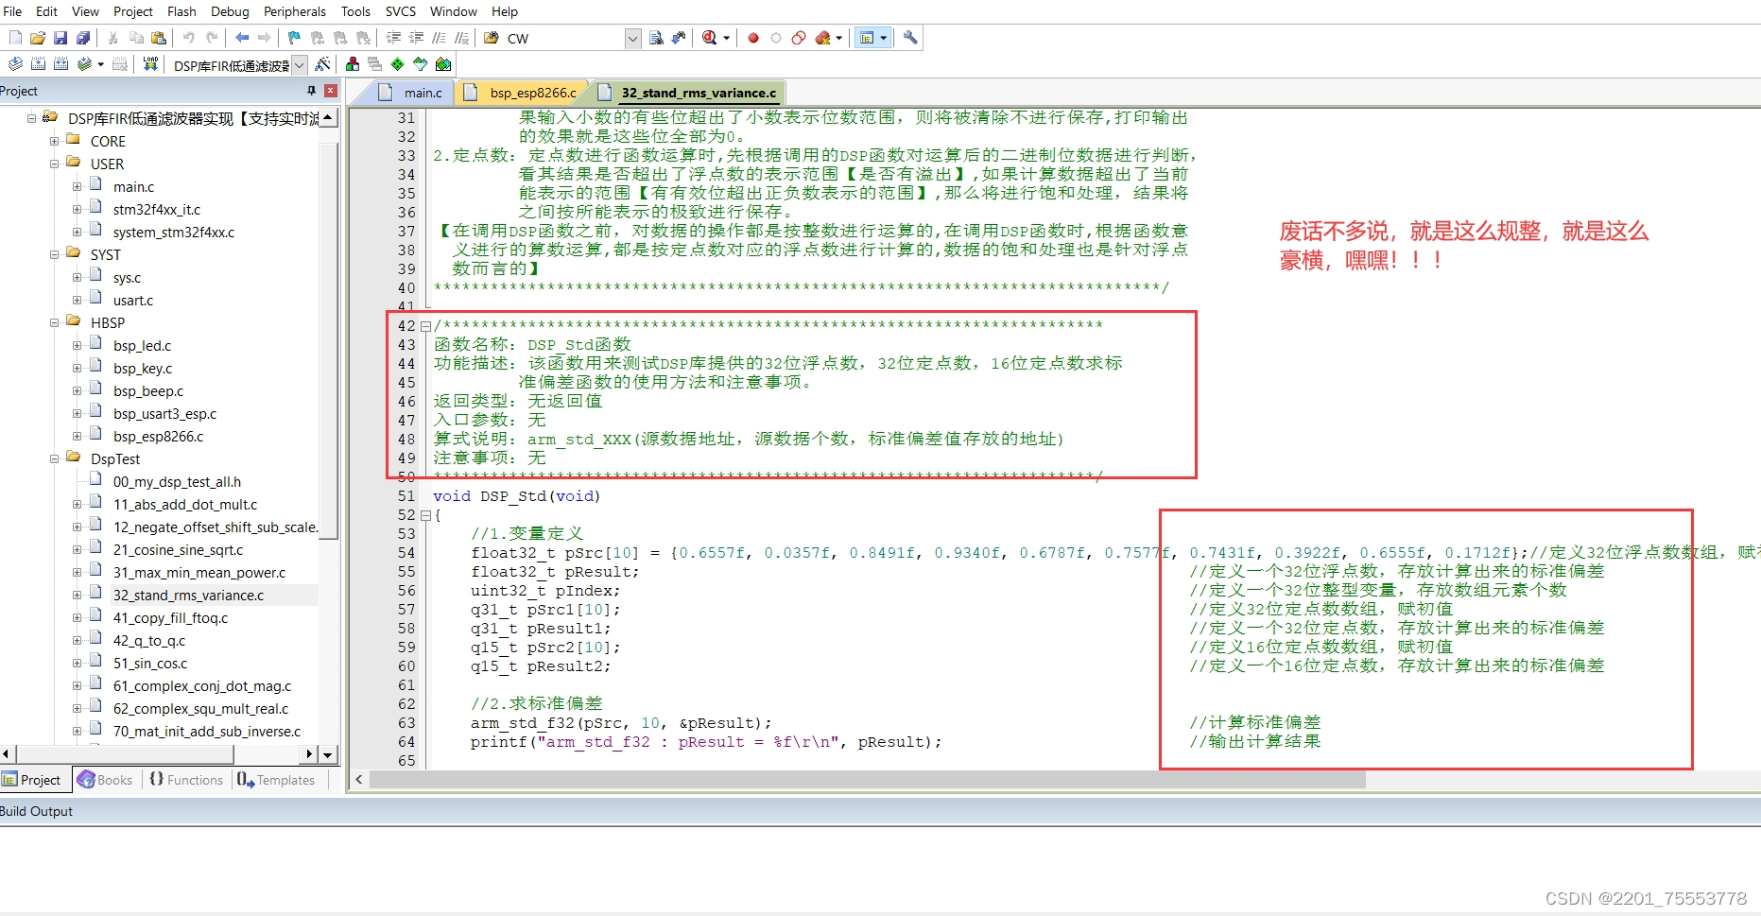Open the Debug menu
Screen dimensions: 1761x916
(230, 11)
